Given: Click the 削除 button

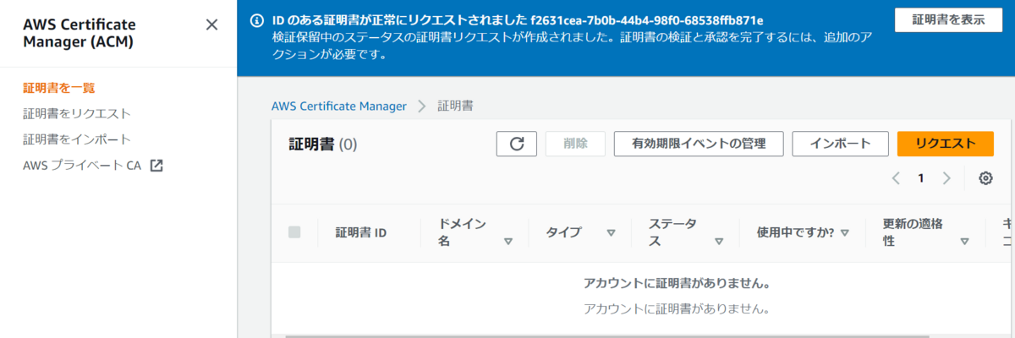Looking at the screenshot, I should click(575, 144).
